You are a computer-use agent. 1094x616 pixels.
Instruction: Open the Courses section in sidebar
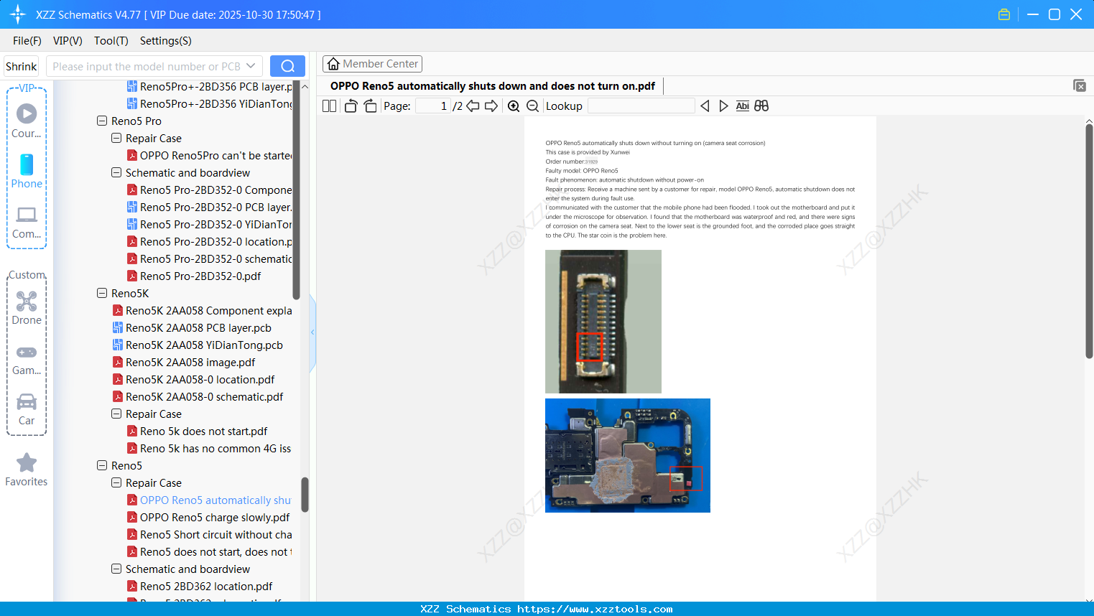(27, 120)
